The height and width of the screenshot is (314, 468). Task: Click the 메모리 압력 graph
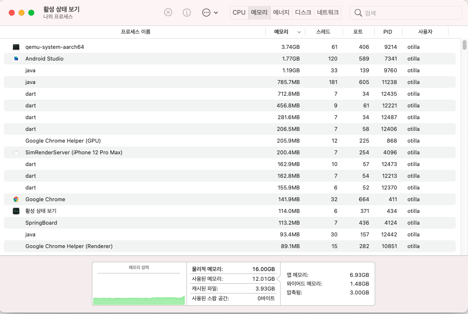tap(139, 284)
